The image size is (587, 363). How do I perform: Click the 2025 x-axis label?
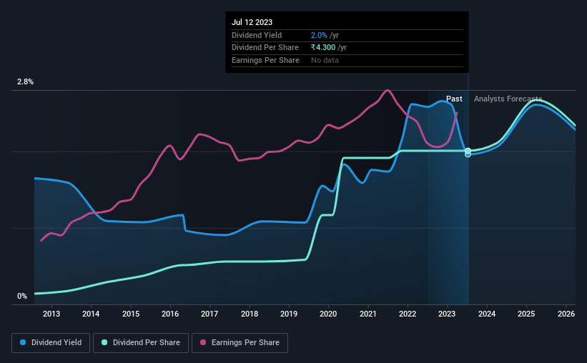pos(526,314)
